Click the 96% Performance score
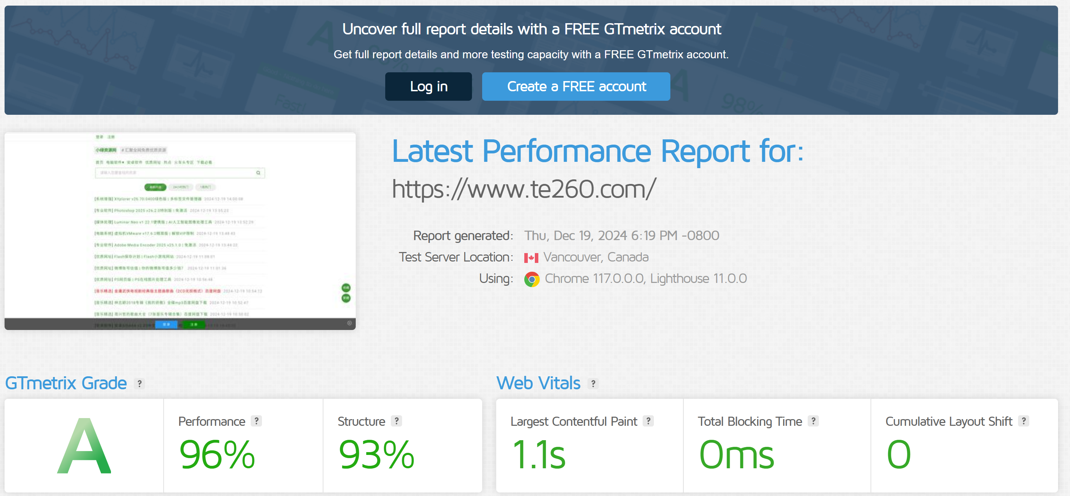Image resolution: width=1070 pixels, height=496 pixels. point(217,455)
